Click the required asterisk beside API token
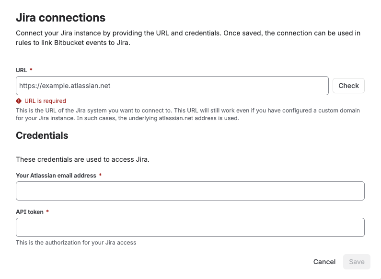The image size is (381, 279). [x=47, y=212]
